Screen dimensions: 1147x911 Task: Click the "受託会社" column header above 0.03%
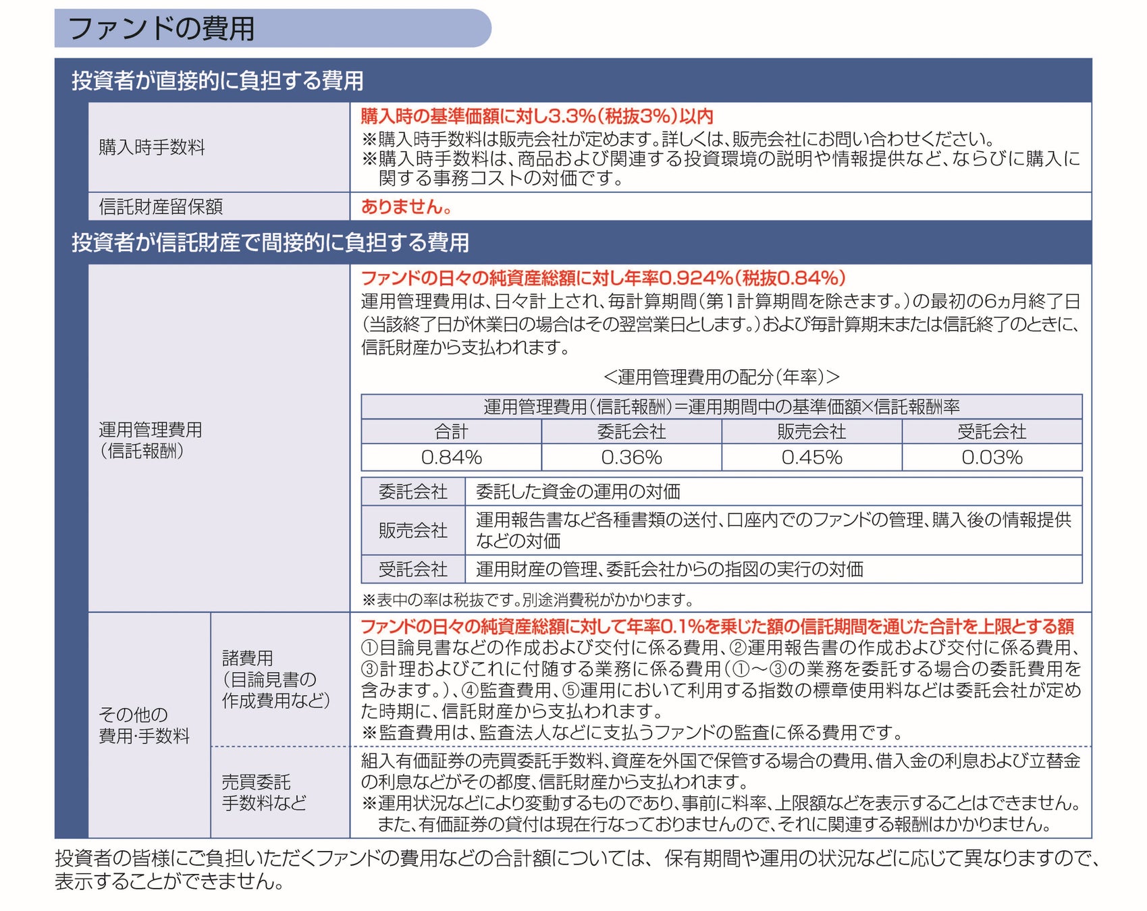coord(992,432)
